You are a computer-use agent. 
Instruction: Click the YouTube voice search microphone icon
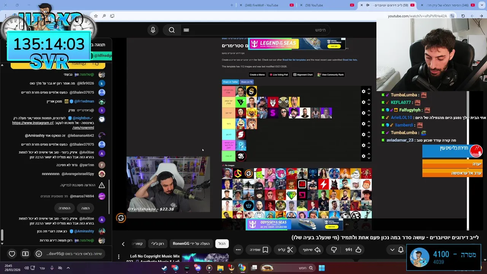153,30
